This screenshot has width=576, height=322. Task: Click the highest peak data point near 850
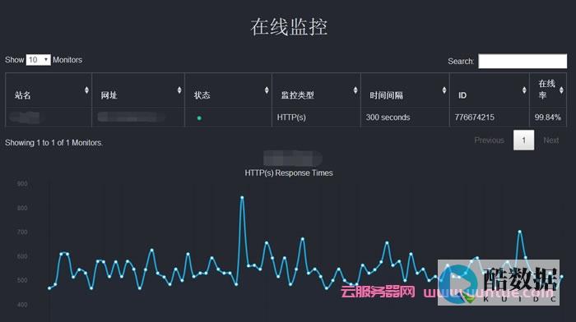(x=242, y=197)
